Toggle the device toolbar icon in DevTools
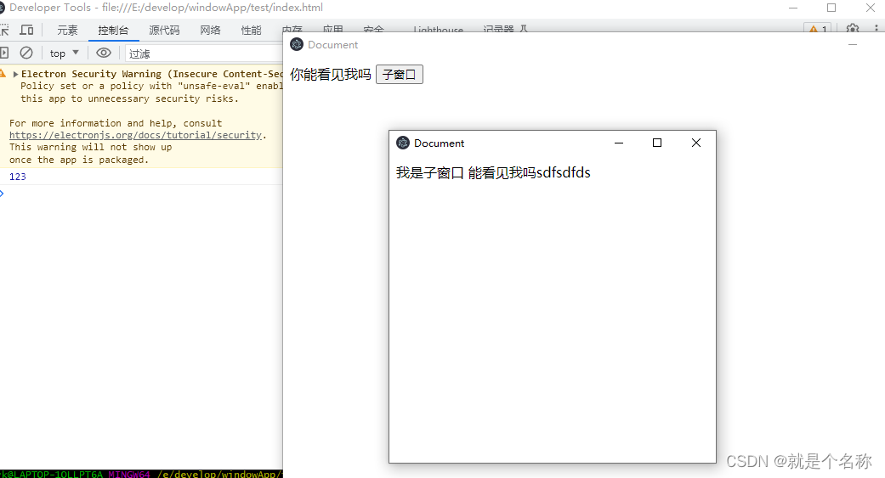The height and width of the screenshot is (478, 885). [x=26, y=30]
